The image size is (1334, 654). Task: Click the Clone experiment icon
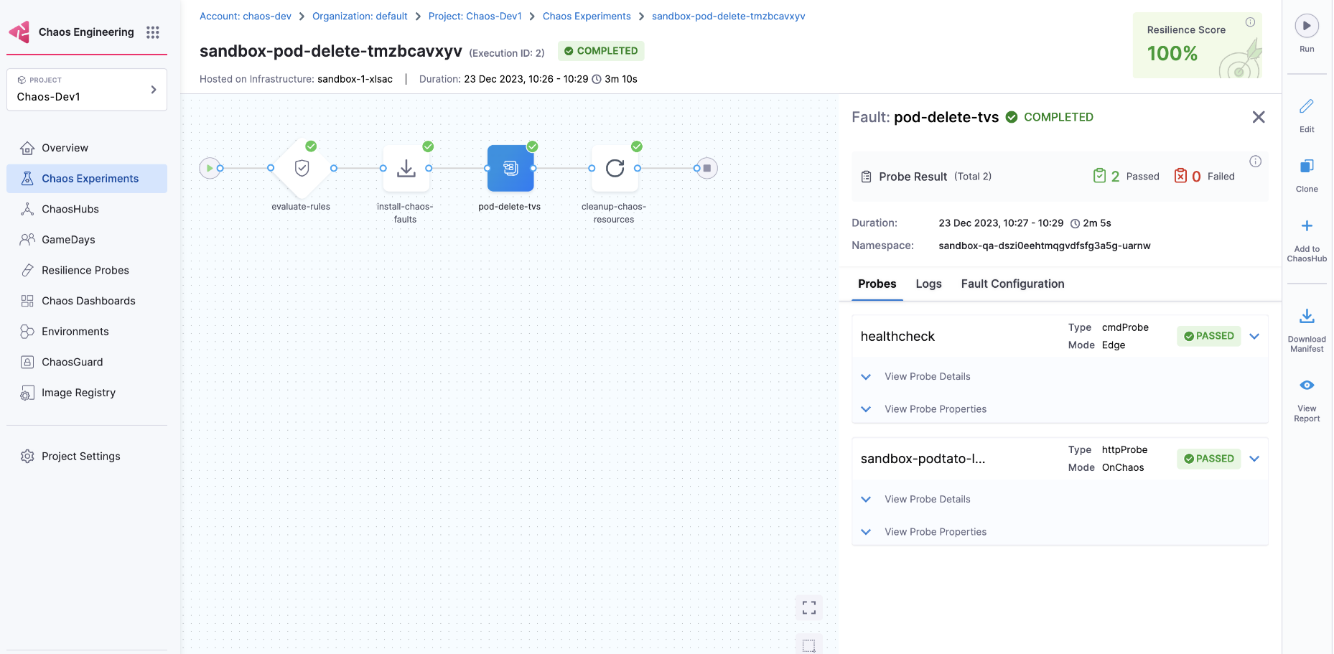click(x=1306, y=167)
